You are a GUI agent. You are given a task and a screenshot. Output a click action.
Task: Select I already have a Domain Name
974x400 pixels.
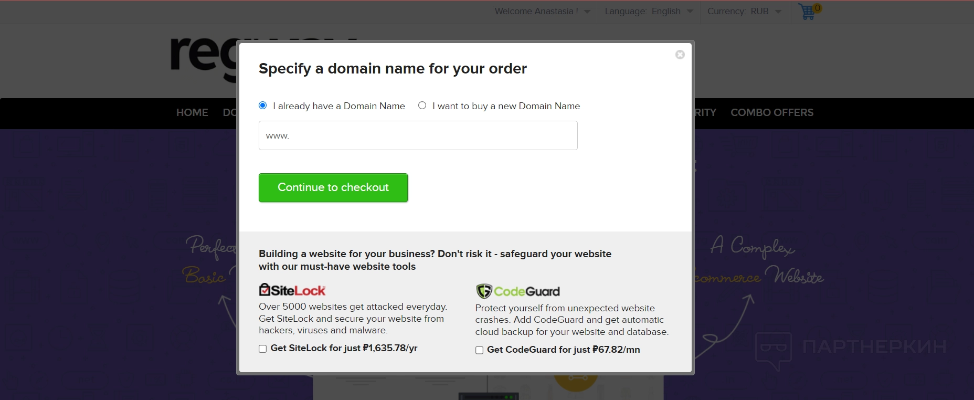point(263,106)
